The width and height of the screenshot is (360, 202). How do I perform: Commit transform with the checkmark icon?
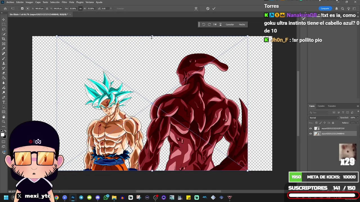(214, 8)
